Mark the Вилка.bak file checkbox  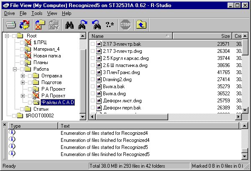pyautogui.click(x=93, y=86)
